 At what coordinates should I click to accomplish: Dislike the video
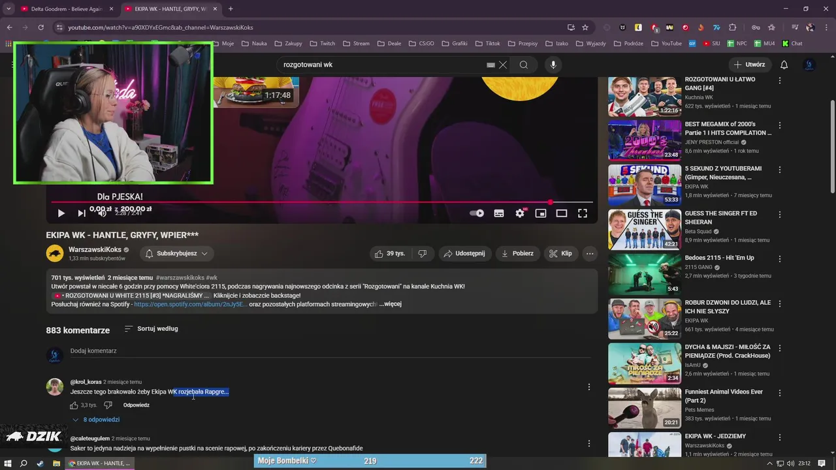[423, 253]
